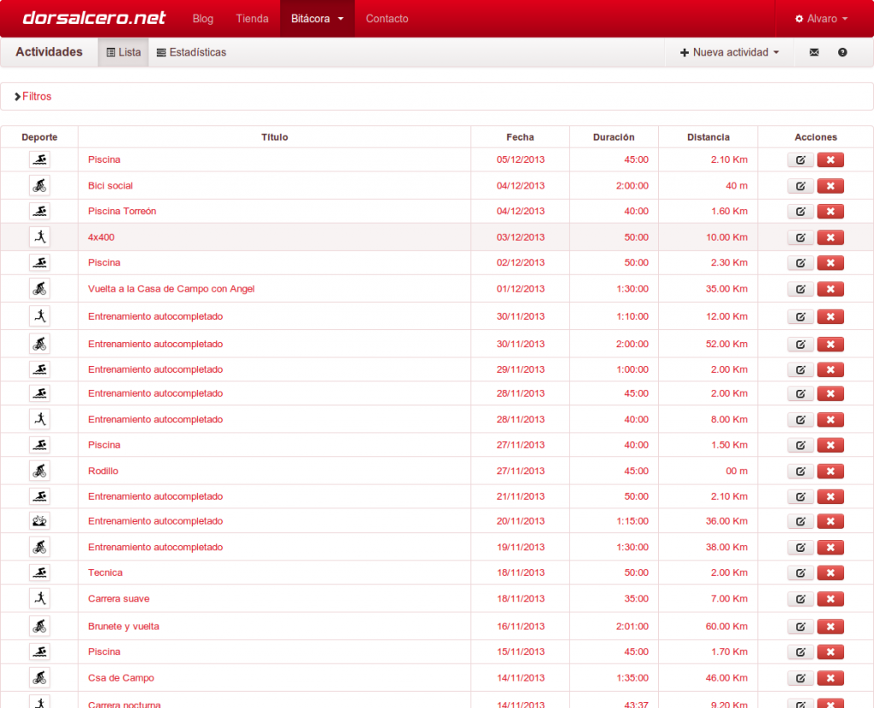This screenshot has height=708, width=874.
Task: Delete the Rodillo activity
Action: (830, 471)
